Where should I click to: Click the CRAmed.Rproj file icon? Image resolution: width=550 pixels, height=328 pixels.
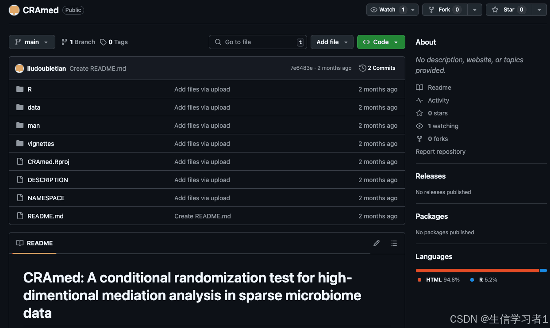tap(19, 162)
